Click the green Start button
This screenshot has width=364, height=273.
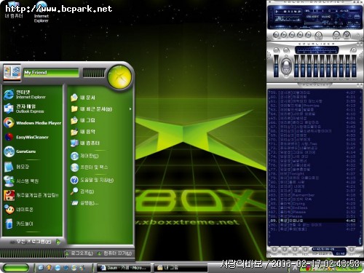click(x=16, y=268)
